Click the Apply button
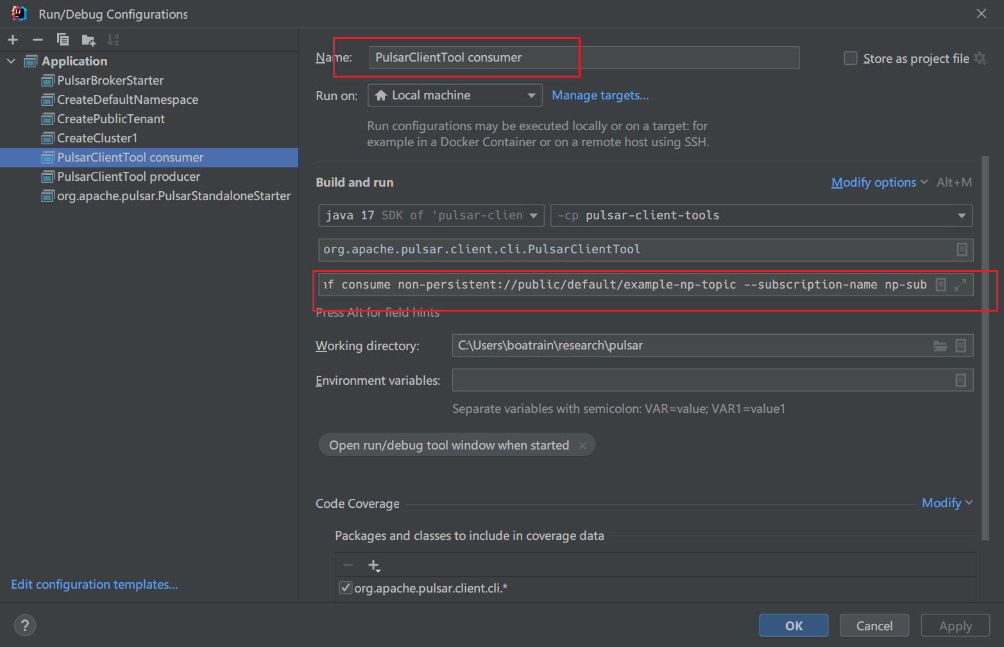This screenshot has height=647, width=1004. [x=955, y=625]
